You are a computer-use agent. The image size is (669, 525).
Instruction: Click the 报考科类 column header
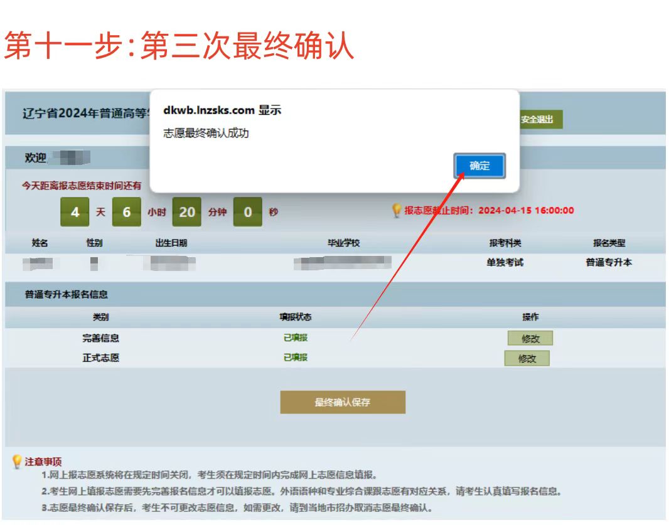point(505,243)
